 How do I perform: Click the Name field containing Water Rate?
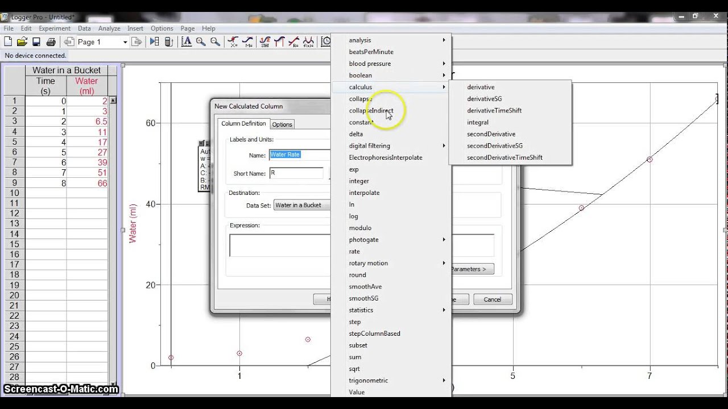click(299, 155)
